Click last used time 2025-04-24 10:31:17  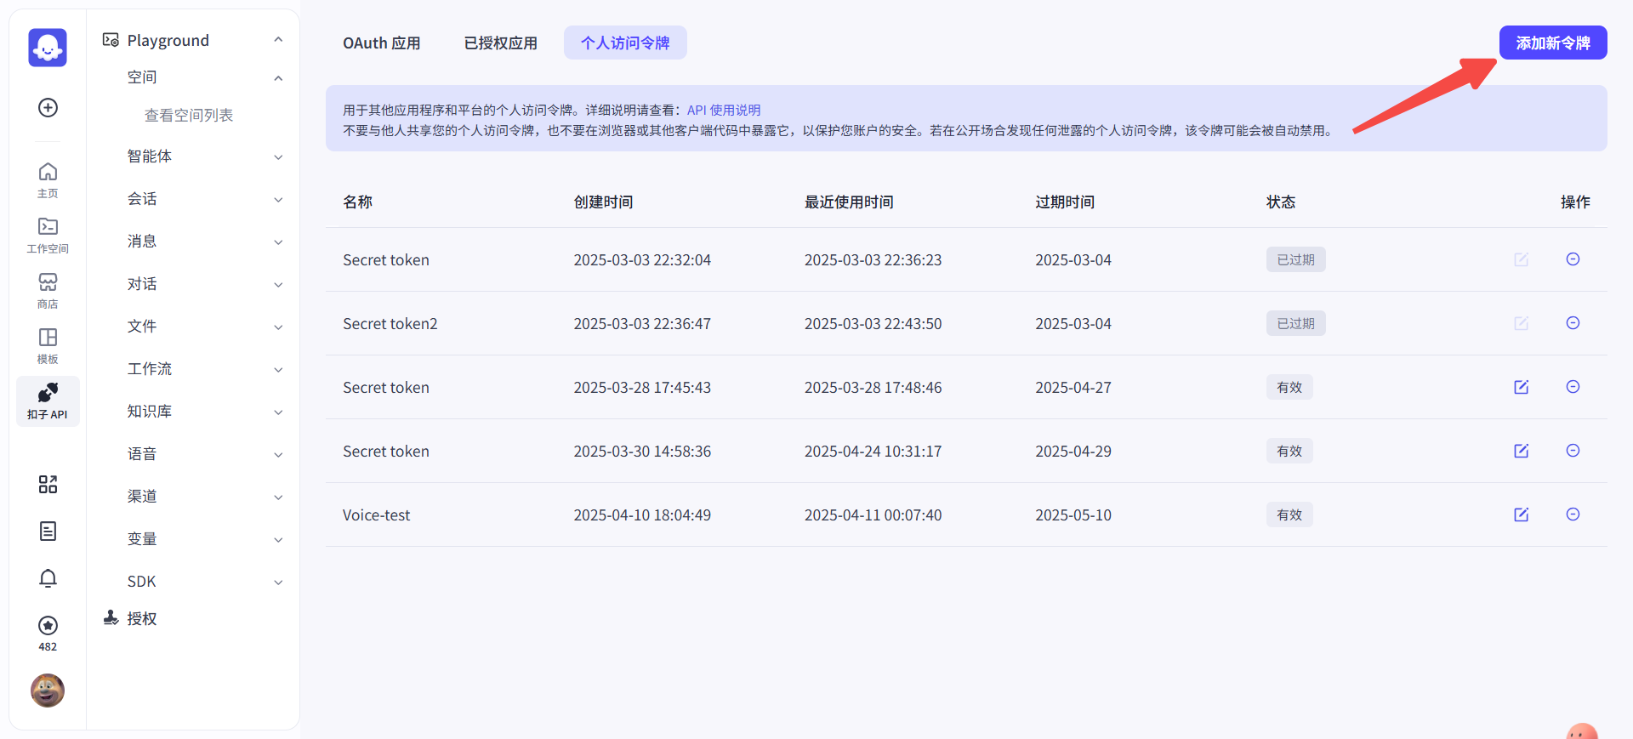[x=873, y=451]
